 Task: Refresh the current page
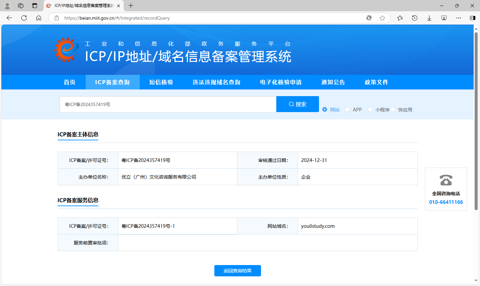coord(24,18)
